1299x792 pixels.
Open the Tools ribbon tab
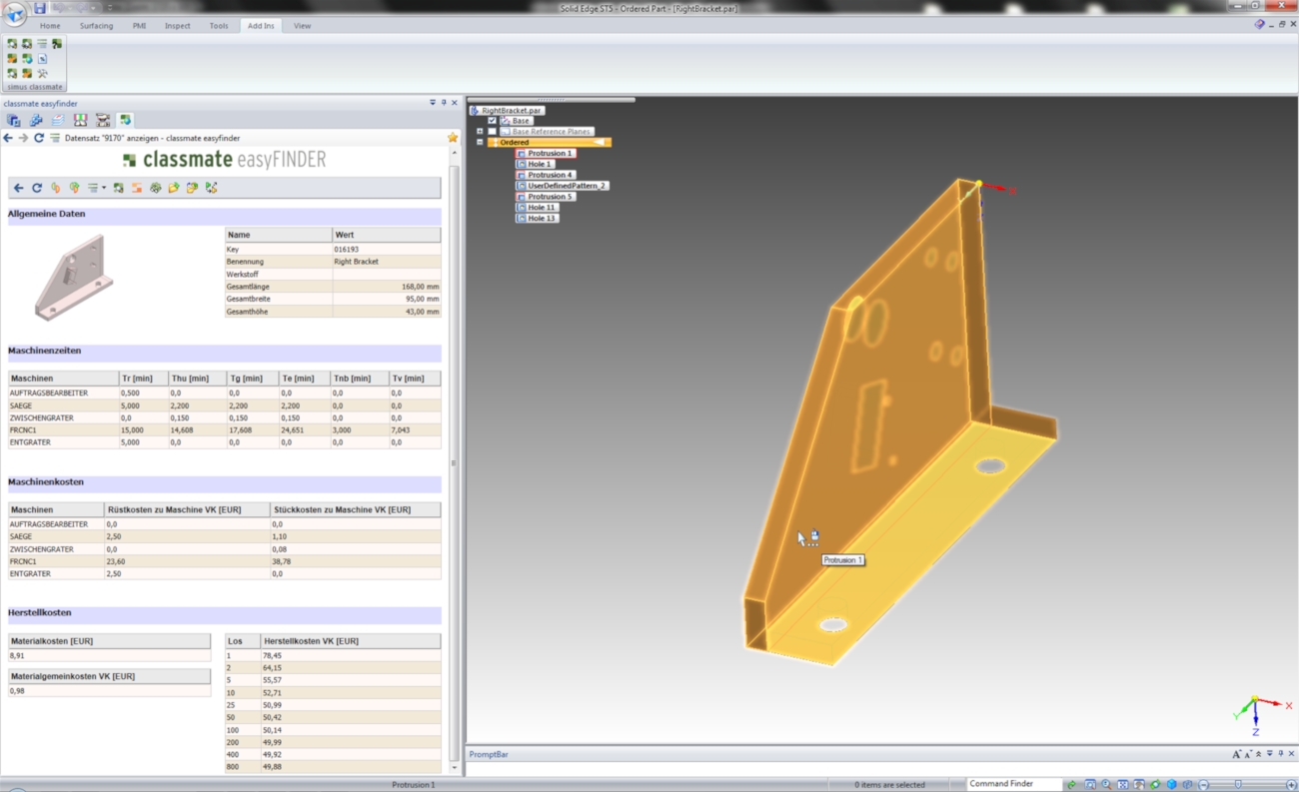pos(219,26)
